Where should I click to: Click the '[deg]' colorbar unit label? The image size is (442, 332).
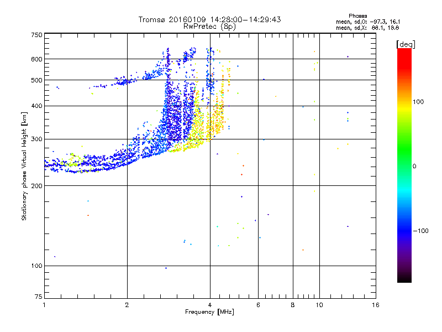(x=406, y=45)
